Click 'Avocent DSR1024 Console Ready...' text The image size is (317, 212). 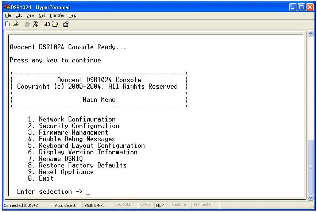68,47
